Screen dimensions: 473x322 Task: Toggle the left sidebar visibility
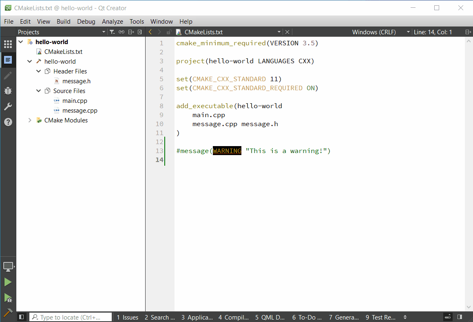22,317
